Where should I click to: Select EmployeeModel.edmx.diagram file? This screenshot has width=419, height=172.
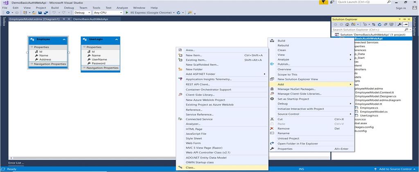378,100
